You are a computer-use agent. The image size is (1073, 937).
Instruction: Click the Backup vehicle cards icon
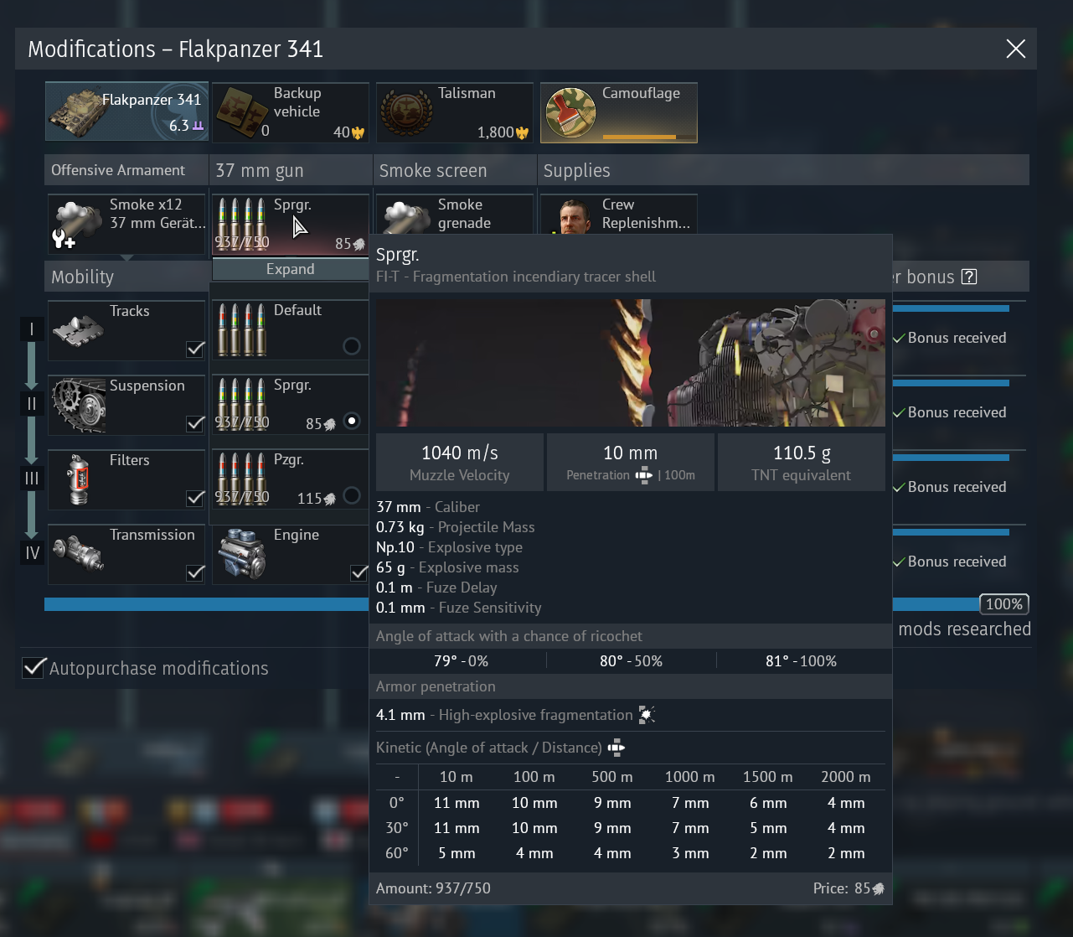(x=243, y=112)
